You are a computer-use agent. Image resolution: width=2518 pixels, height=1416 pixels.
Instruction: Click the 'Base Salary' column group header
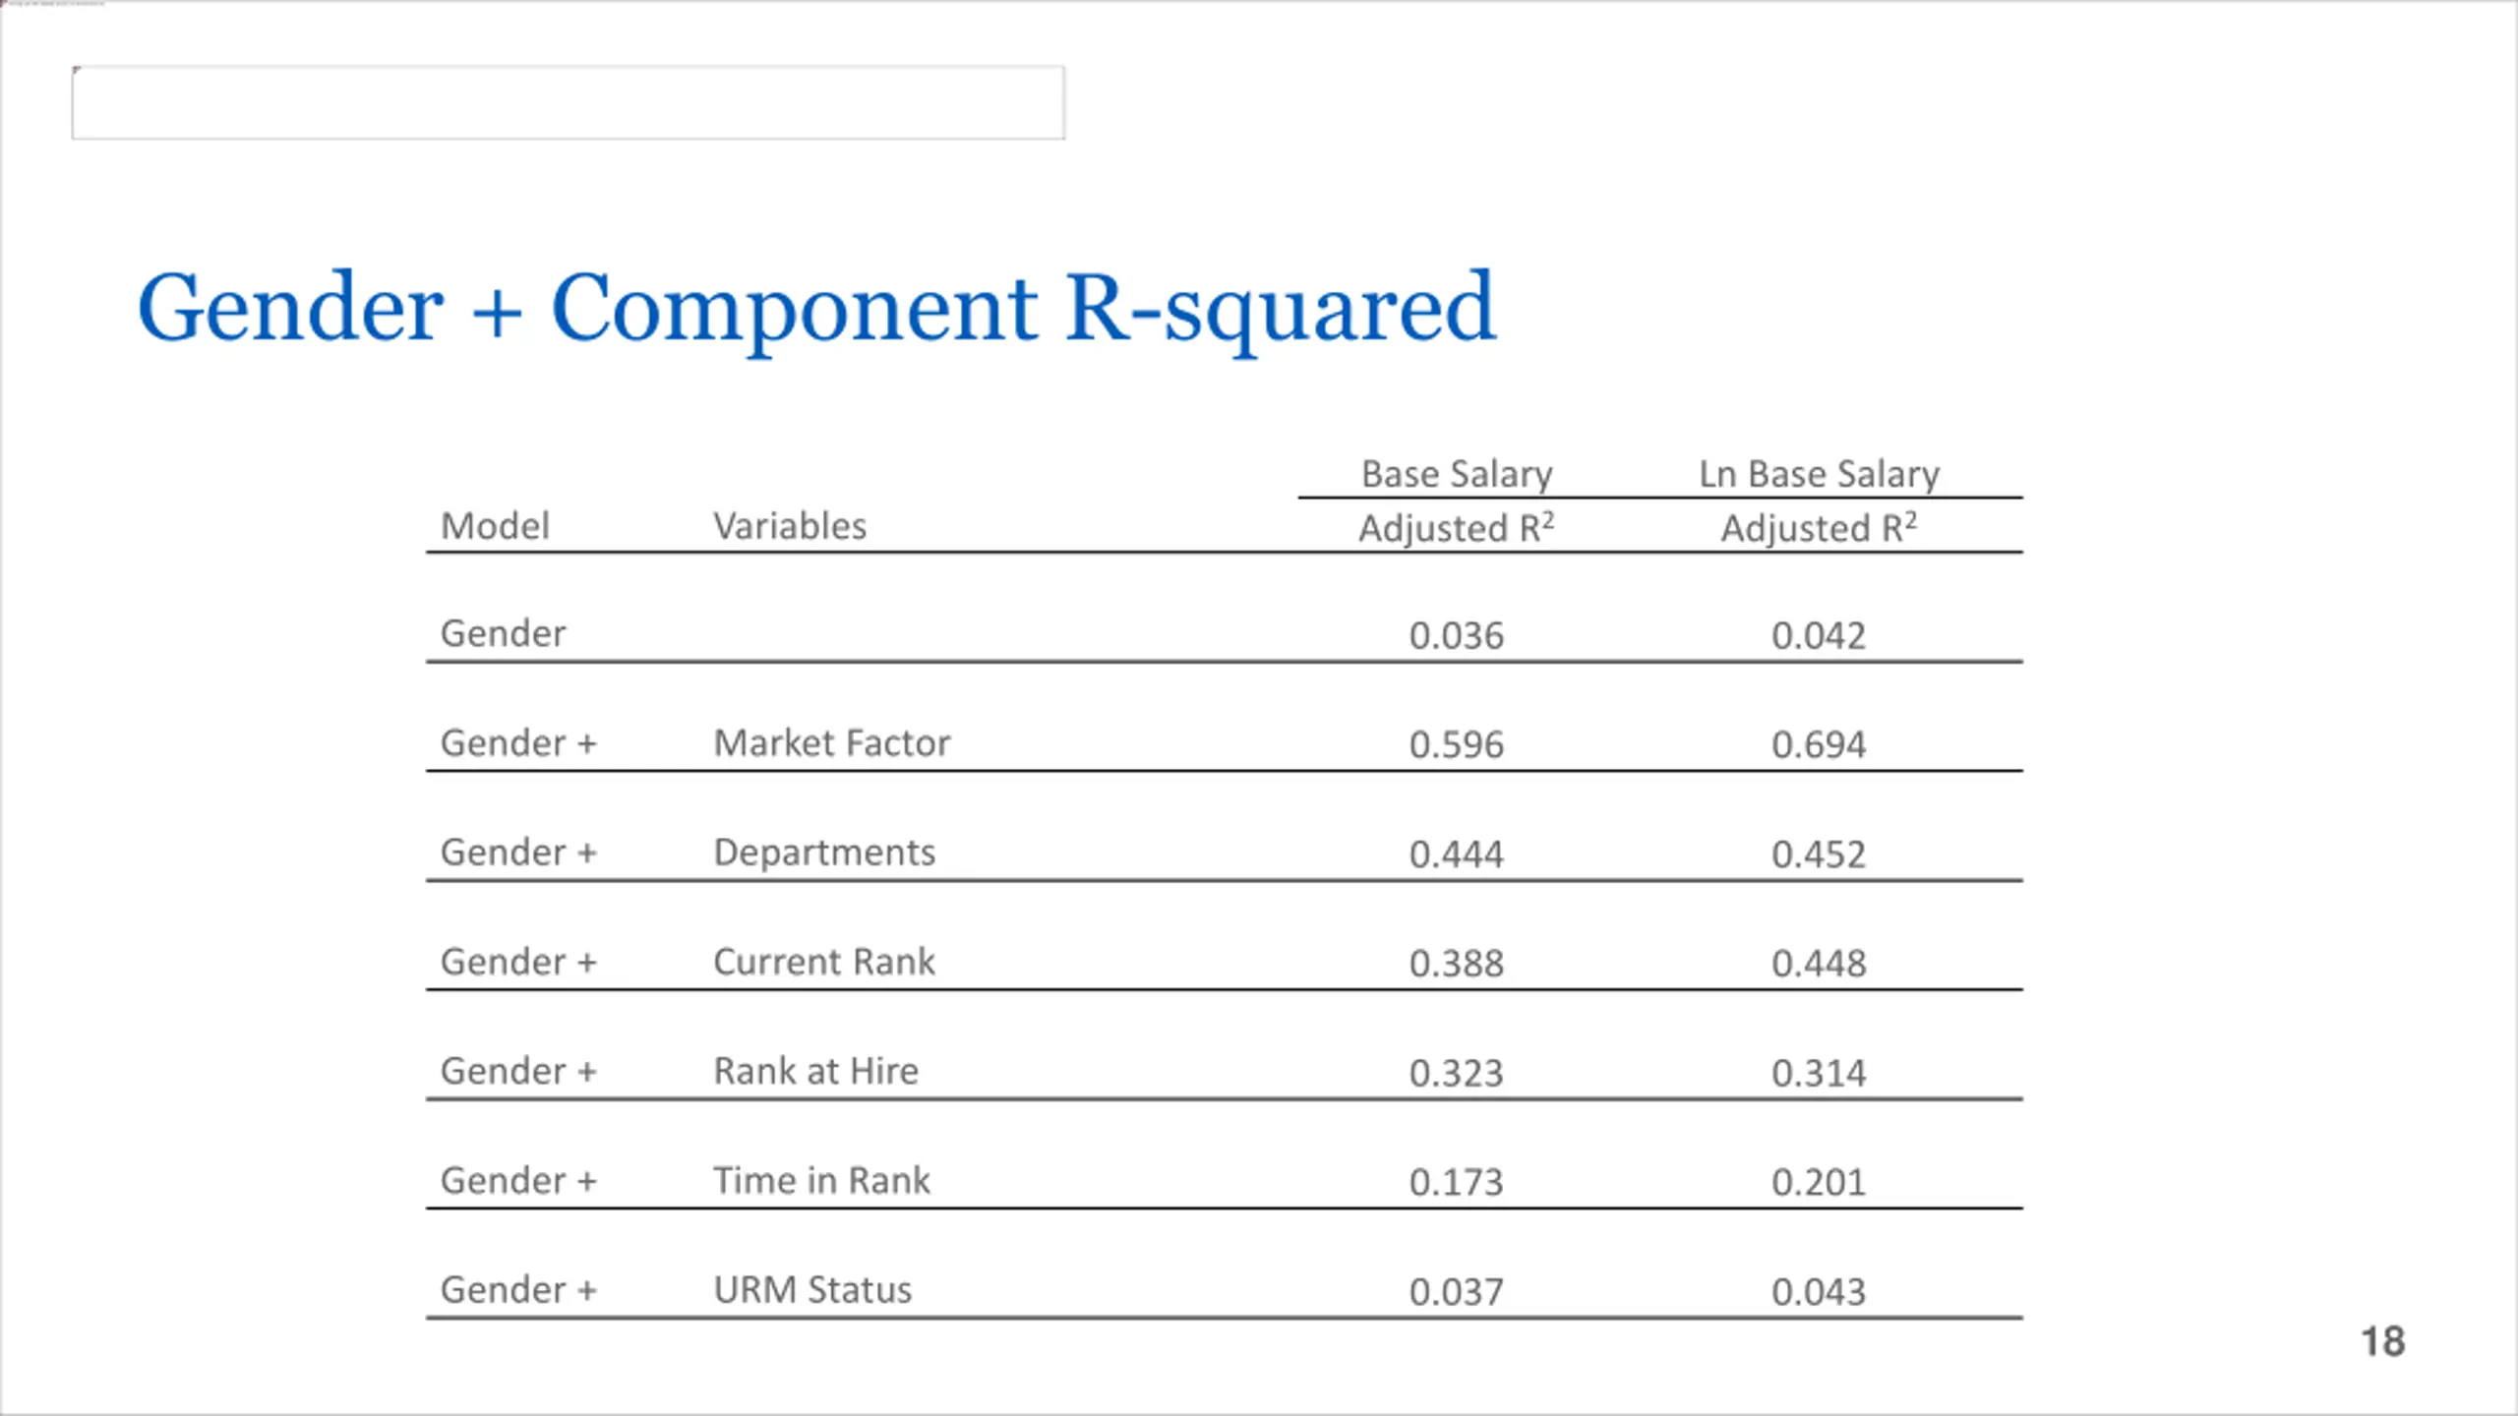click(x=1457, y=474)
